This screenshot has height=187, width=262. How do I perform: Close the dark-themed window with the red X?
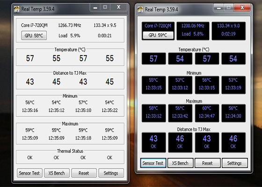click(242, 7)
